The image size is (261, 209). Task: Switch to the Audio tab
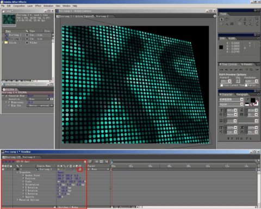coord(232,39)
